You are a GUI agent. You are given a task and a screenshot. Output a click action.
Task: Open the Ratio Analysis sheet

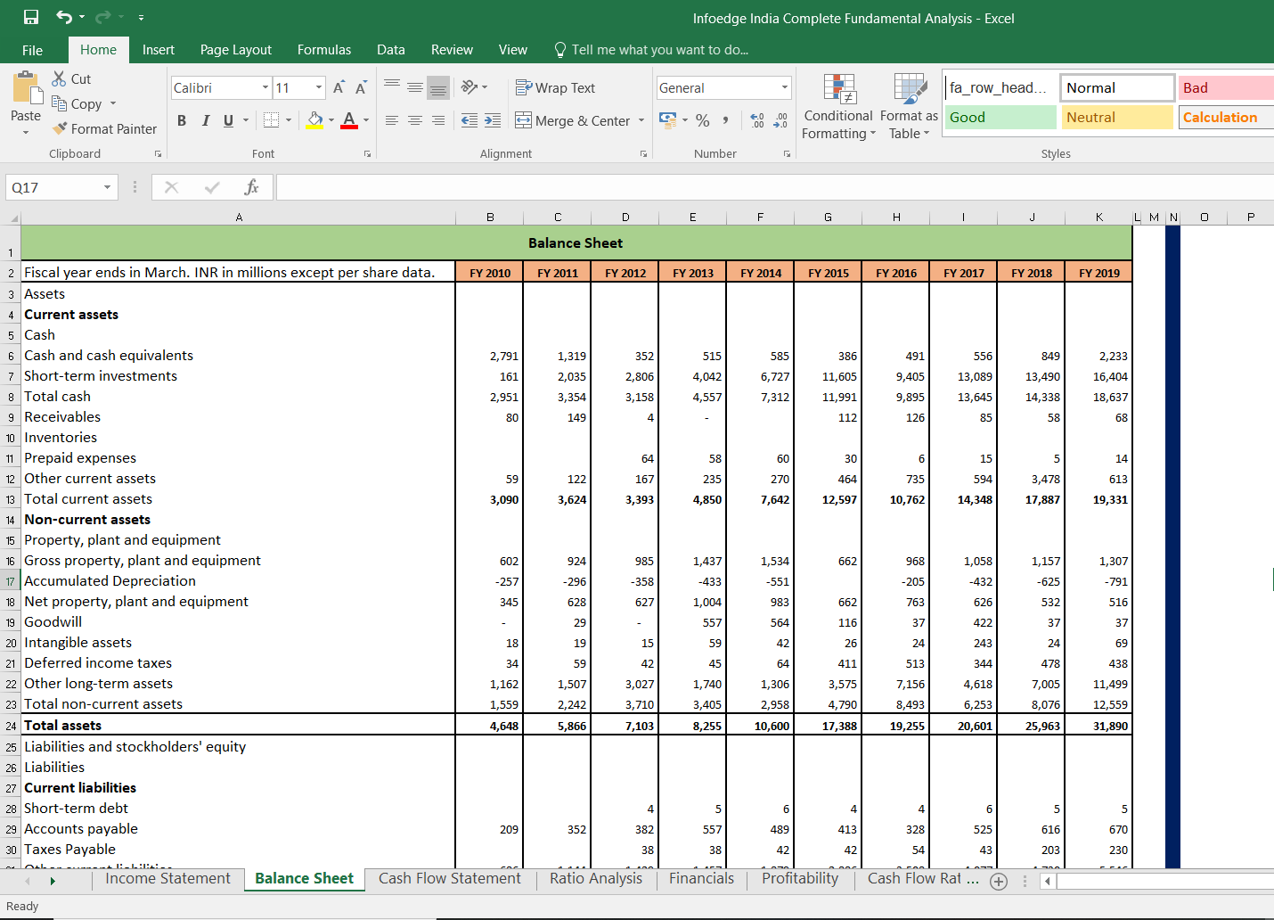click(x=596, y=879)
